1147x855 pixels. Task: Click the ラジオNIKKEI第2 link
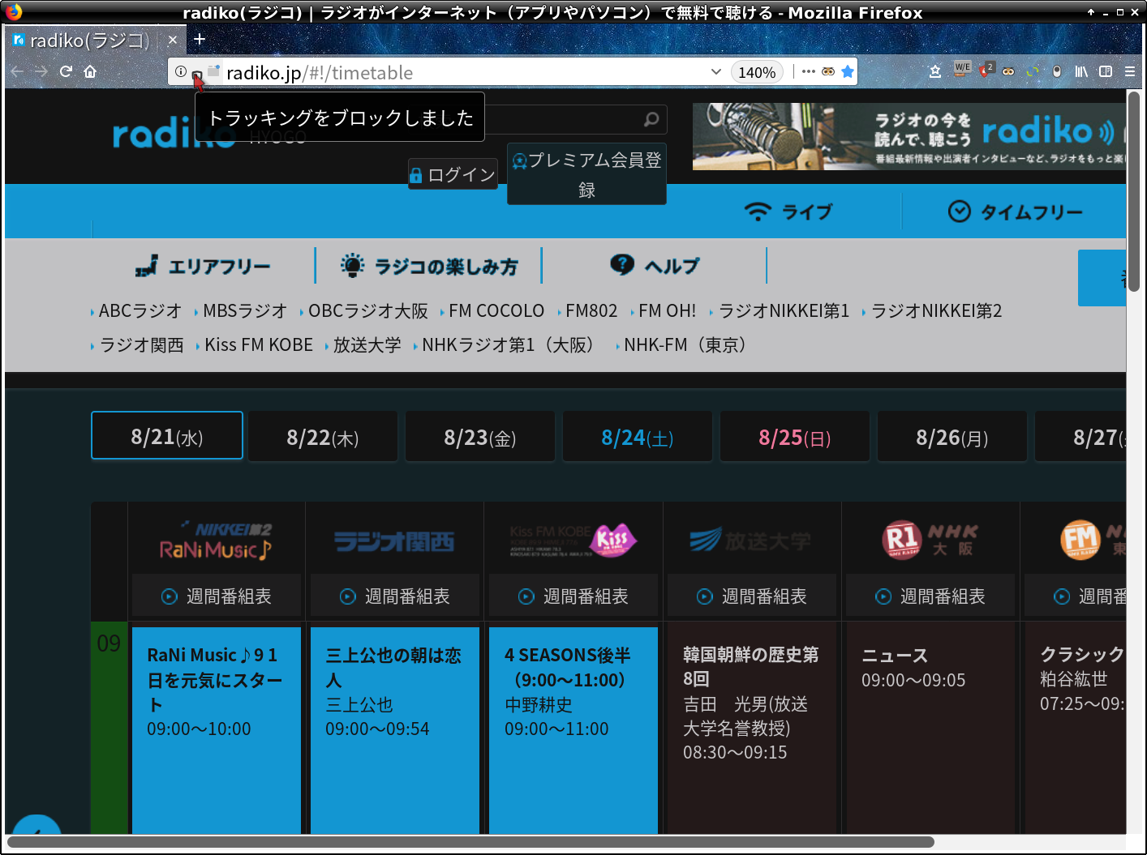(x=936, y=311)
